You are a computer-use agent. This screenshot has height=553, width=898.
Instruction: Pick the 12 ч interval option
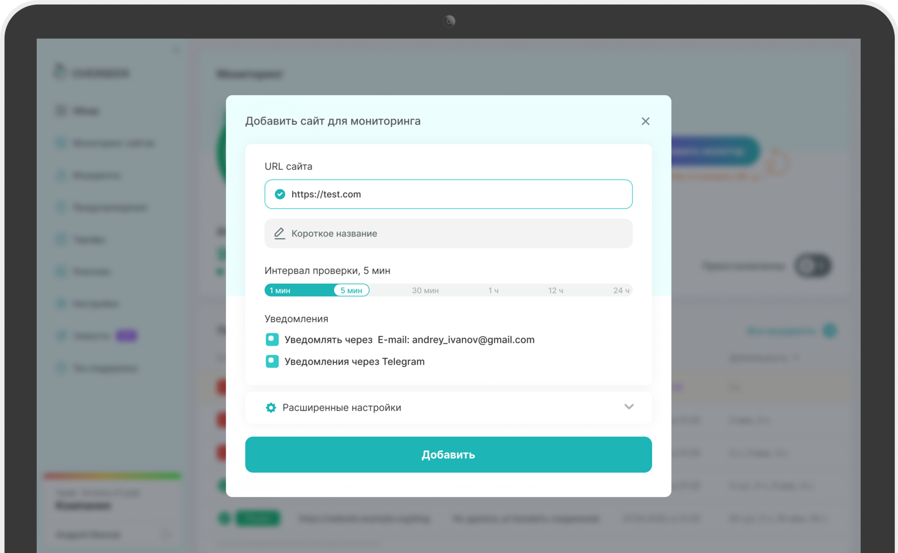coord(555,291)
